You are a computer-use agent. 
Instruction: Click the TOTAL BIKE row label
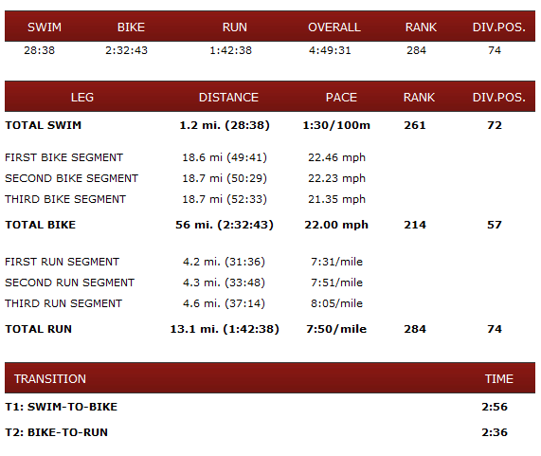(x=41, y=225)
